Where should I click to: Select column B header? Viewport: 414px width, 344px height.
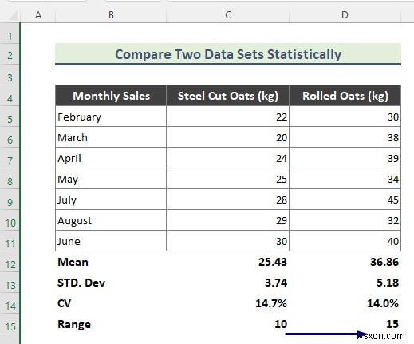(111, 15)
